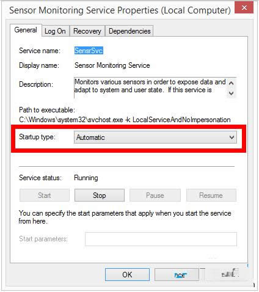Viewport: 259px width, 292px height.
Task: Click the highlighted SensrSvc service name
Action: click(89, 51)
